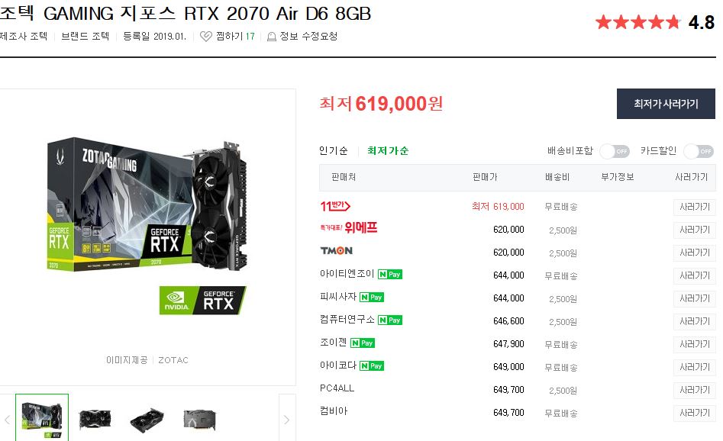
Task: Open the TMON seller logo
Action: click(x=337, y=251)
